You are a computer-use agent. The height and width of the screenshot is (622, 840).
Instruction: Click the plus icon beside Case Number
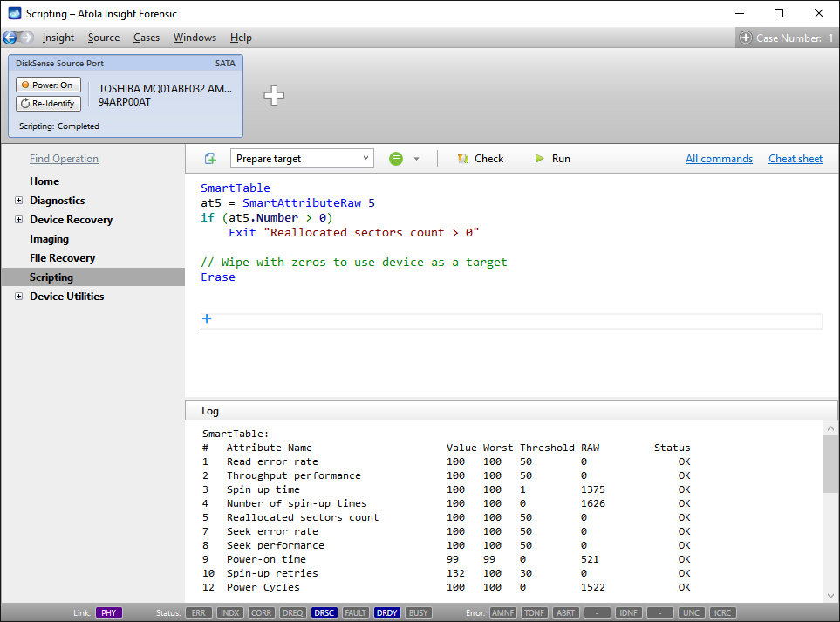pos(745,38)
